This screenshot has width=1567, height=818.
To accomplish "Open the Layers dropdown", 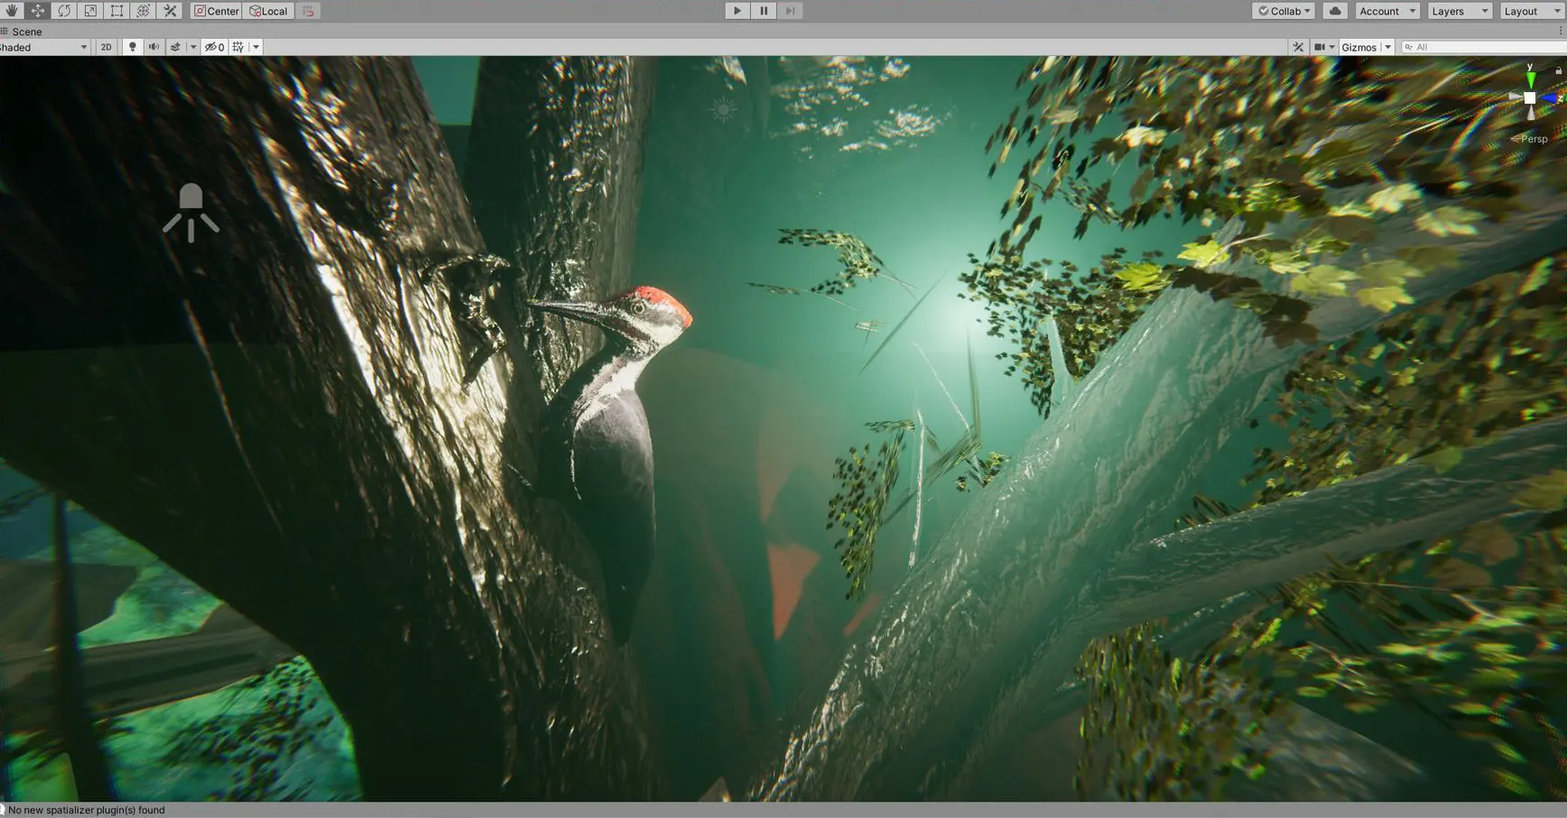I will click(1459, 11).
